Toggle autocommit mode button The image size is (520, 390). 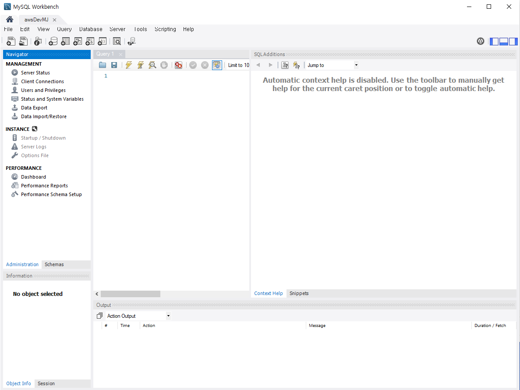coord(216,65)
